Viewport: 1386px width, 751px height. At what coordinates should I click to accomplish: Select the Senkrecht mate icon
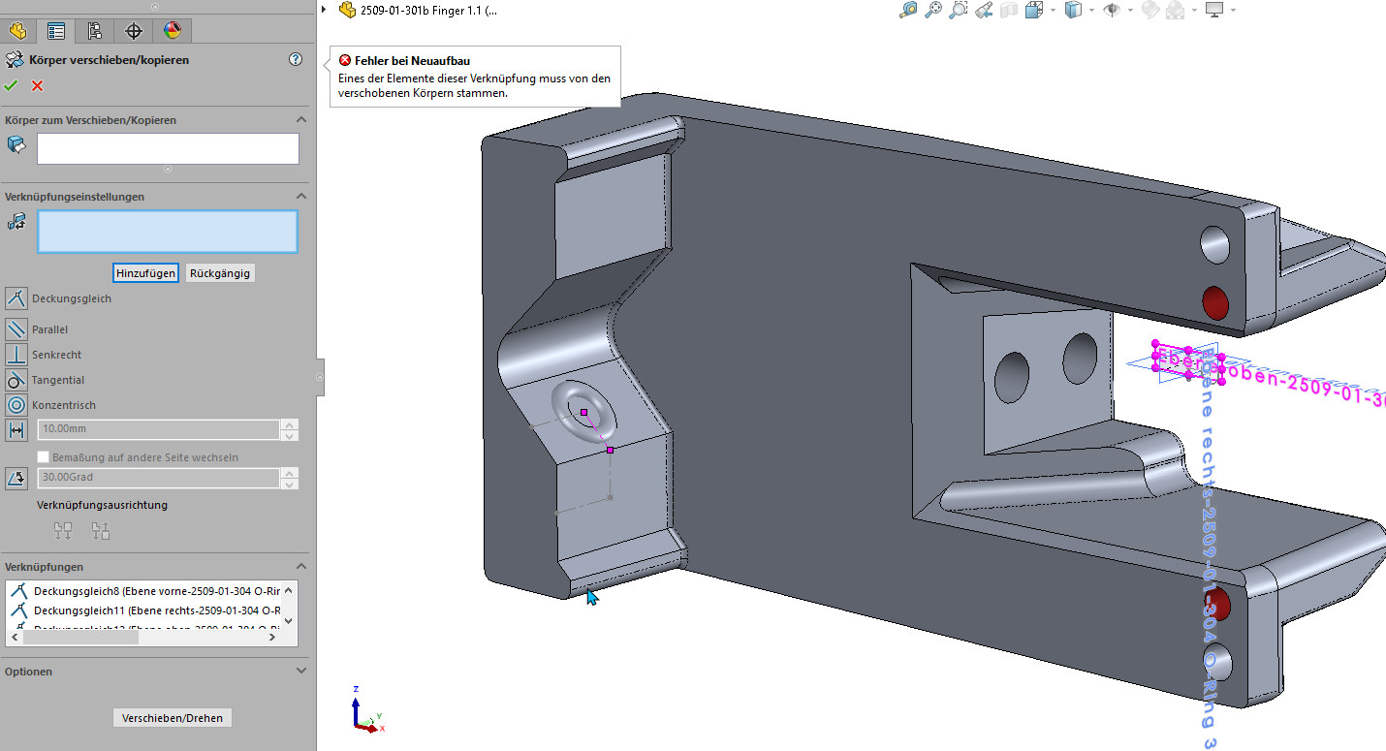[16, 355]
